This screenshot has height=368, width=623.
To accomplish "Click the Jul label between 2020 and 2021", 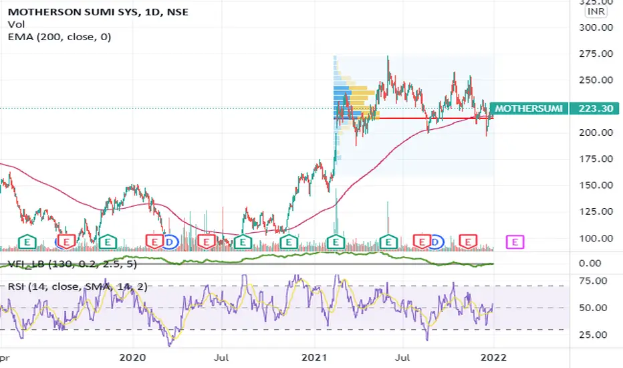I will point(221,357).
